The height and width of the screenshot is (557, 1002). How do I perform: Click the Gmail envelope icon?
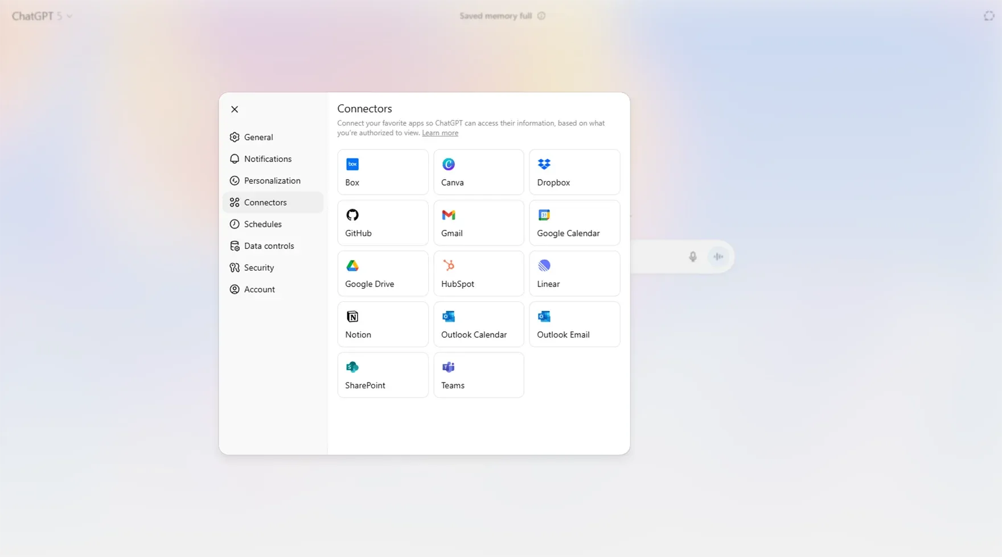[x=449, y=215]
